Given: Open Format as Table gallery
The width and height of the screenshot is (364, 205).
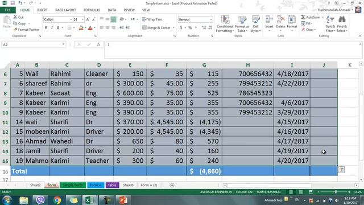Looking at the screenshot, I should tap(242, 24).
